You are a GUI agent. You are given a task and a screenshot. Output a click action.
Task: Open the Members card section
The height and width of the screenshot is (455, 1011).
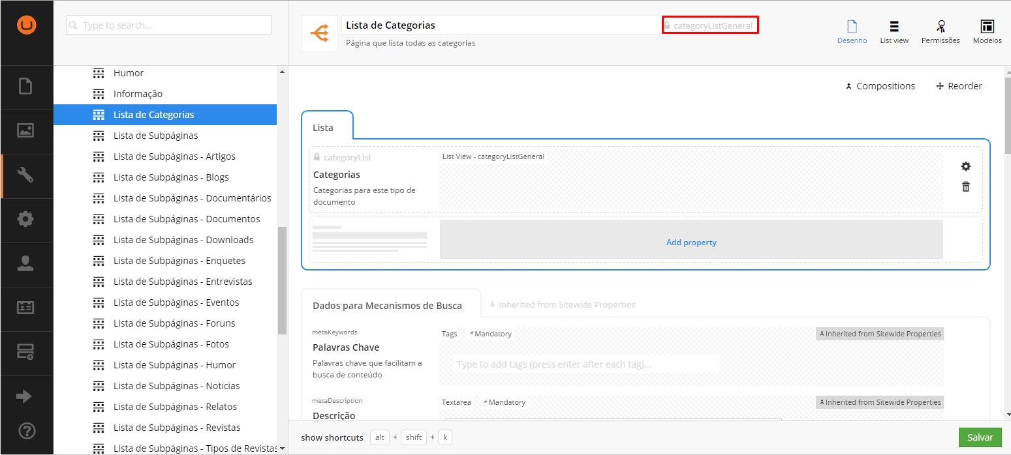25,308
